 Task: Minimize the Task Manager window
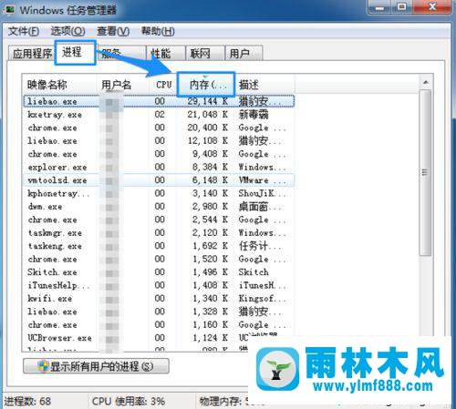tap(379, 7)
